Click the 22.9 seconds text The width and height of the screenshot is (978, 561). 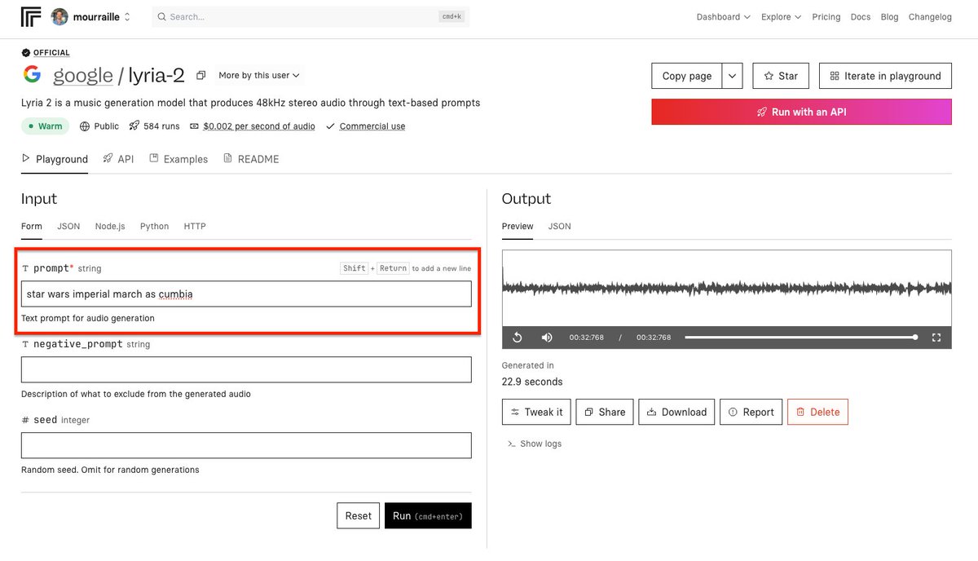[x=532, y=382]
